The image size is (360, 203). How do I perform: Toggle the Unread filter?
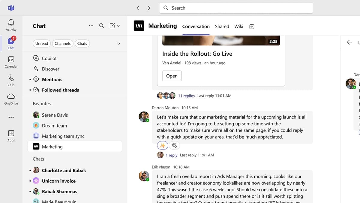(x=41, y=43)
